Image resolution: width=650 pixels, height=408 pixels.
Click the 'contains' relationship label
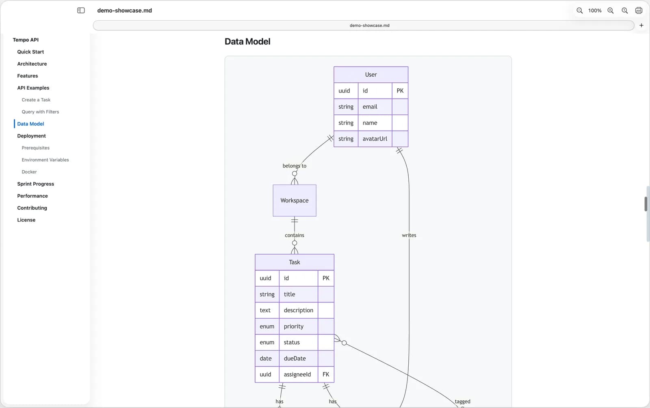[295, 235]
